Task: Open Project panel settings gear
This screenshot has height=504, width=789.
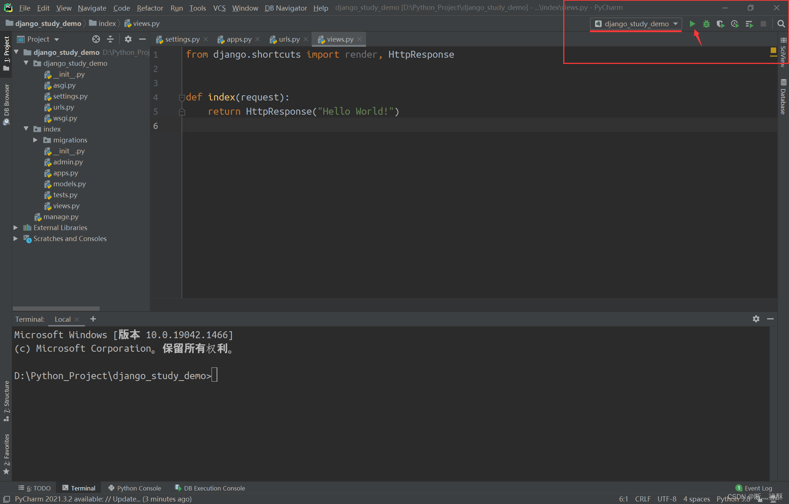Action: tap(128, 39)
